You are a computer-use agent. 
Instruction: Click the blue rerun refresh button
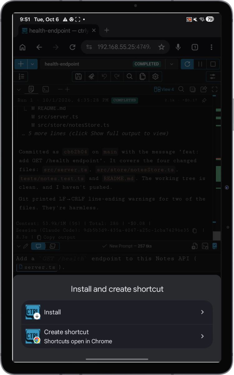(187, 64)
